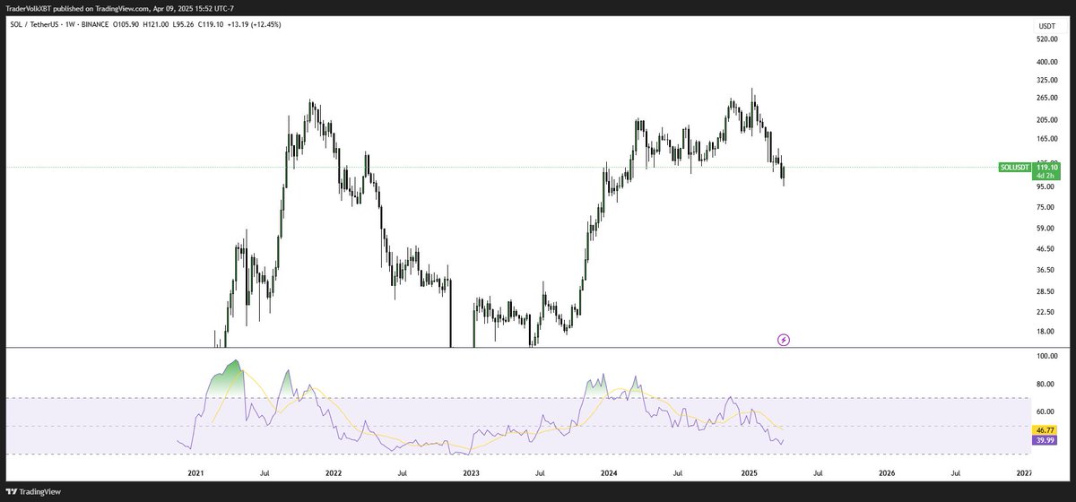
Task: Click the Jul label between 2026 and 2027
Action: click(956, 472)
